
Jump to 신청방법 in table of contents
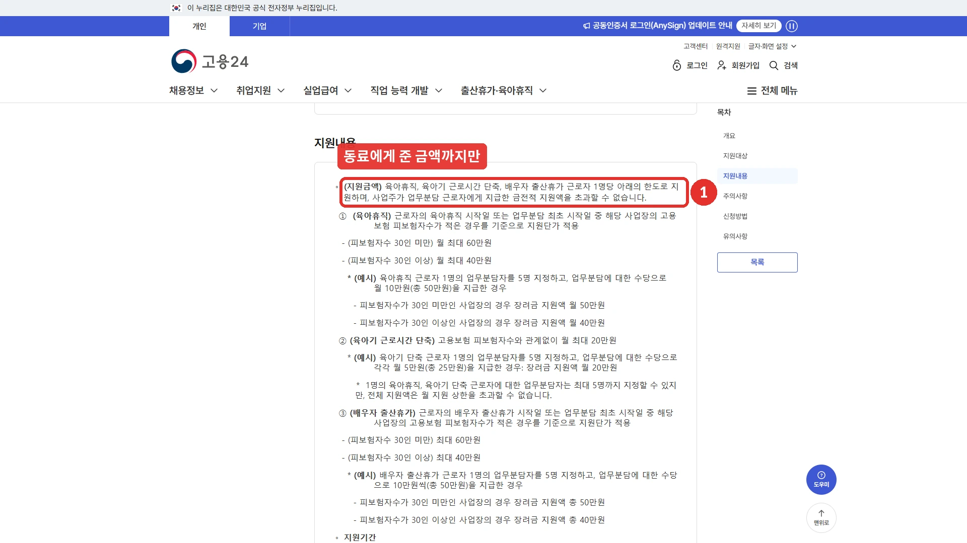[x=735, y=216]
